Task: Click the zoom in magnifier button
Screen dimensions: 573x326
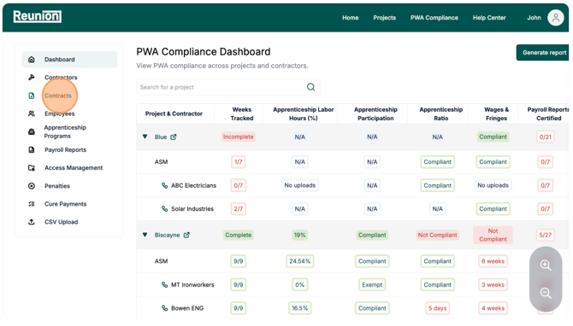Action: click(546, 265)
